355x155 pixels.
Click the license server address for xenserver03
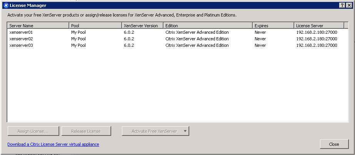point(317,45)
